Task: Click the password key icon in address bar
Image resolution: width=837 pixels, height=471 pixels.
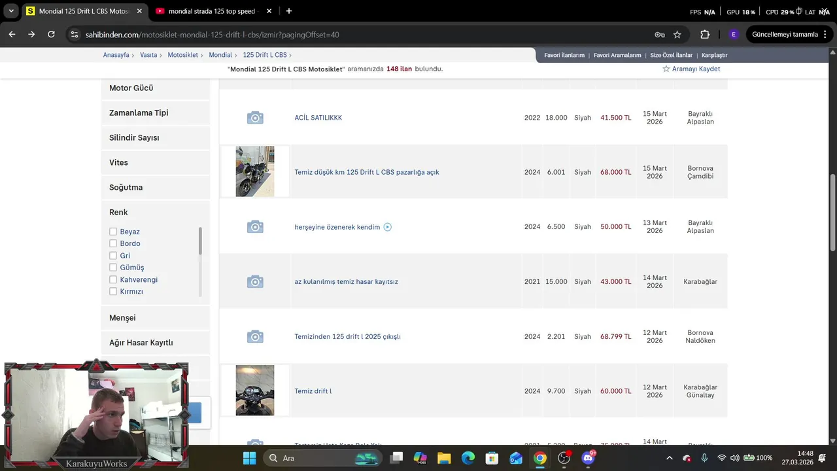Action: tap(660, 35)
